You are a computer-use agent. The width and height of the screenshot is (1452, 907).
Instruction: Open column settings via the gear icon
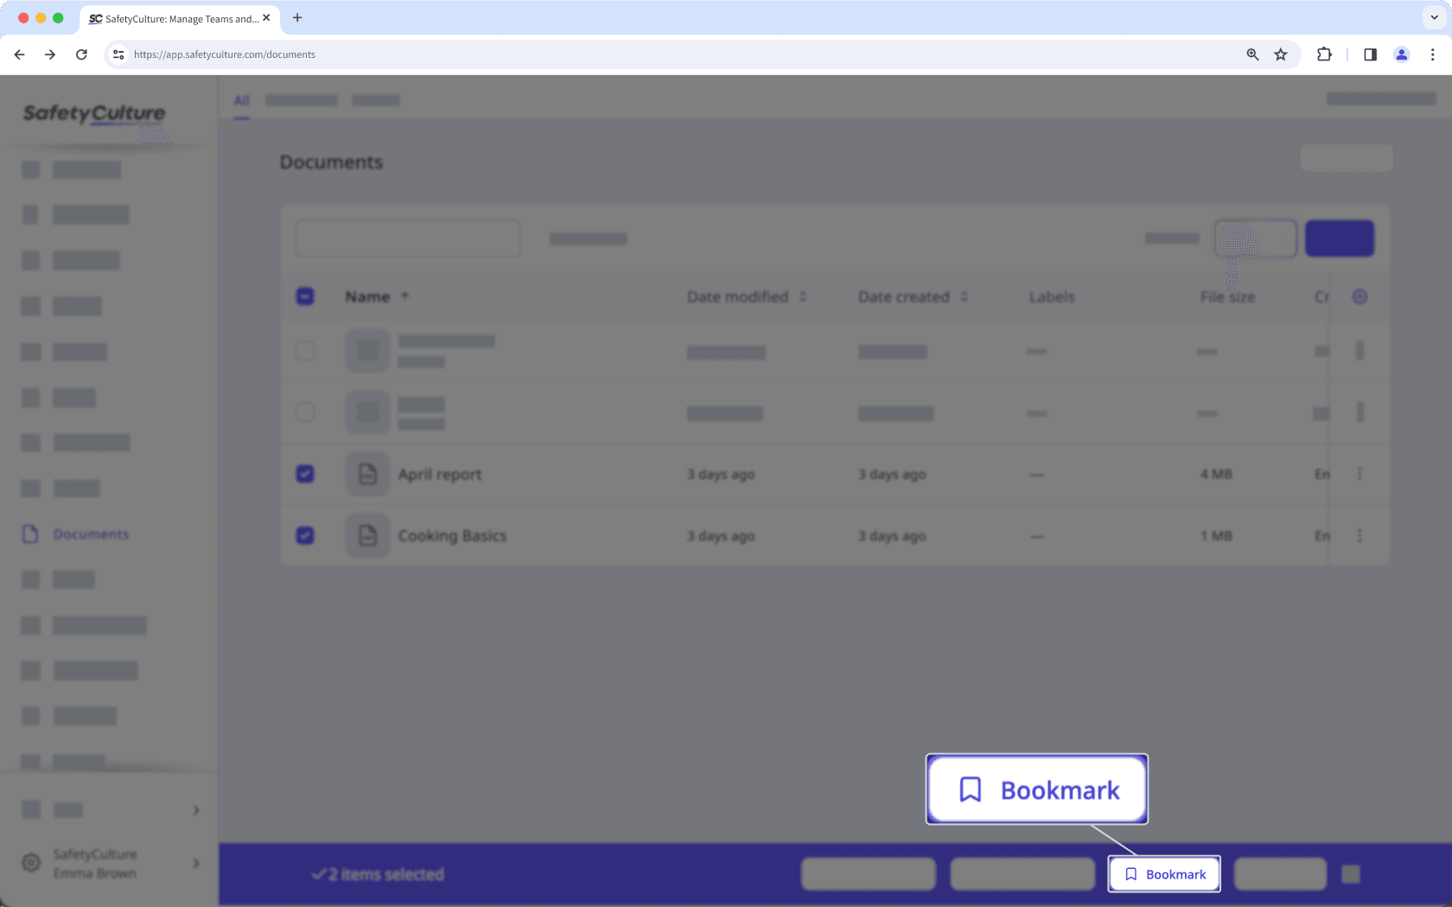pos(1359,296)
